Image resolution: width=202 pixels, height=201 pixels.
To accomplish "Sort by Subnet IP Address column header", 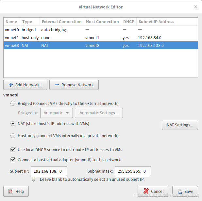I will 167,22.
